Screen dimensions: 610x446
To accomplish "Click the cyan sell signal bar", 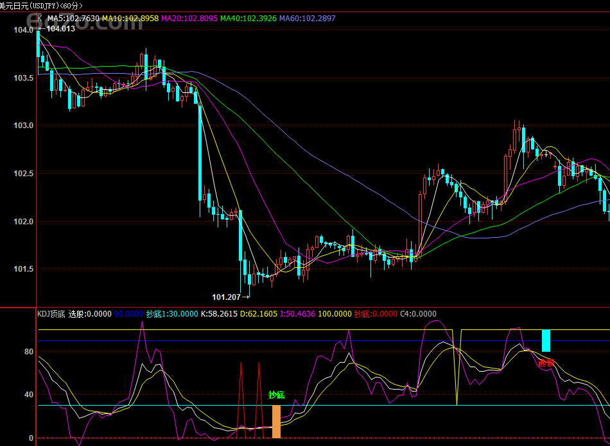I will [546, 340].
